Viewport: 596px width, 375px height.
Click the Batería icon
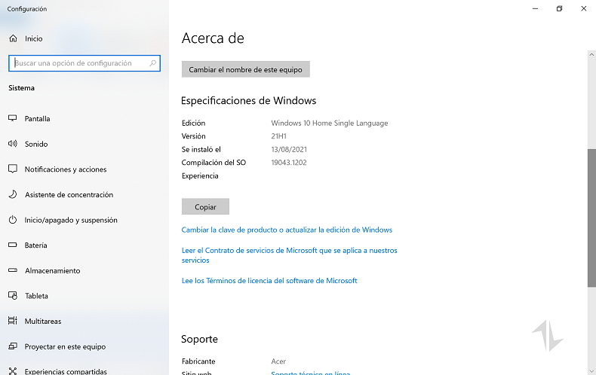(x=13, y=245)
